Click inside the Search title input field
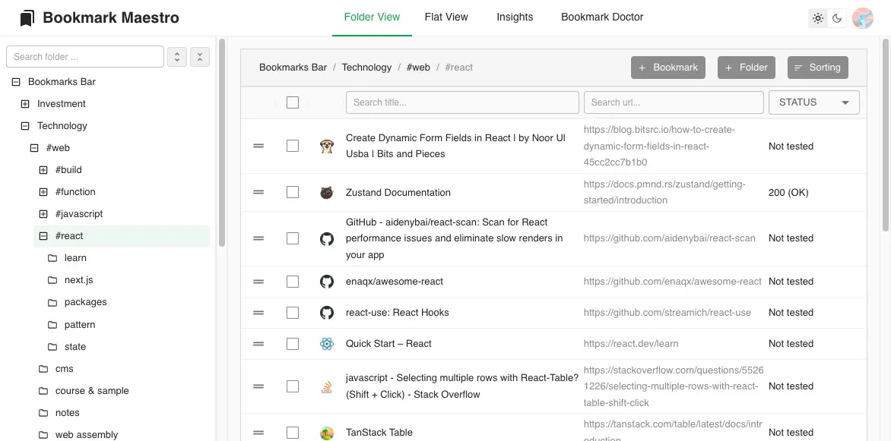 coord(461,102)
